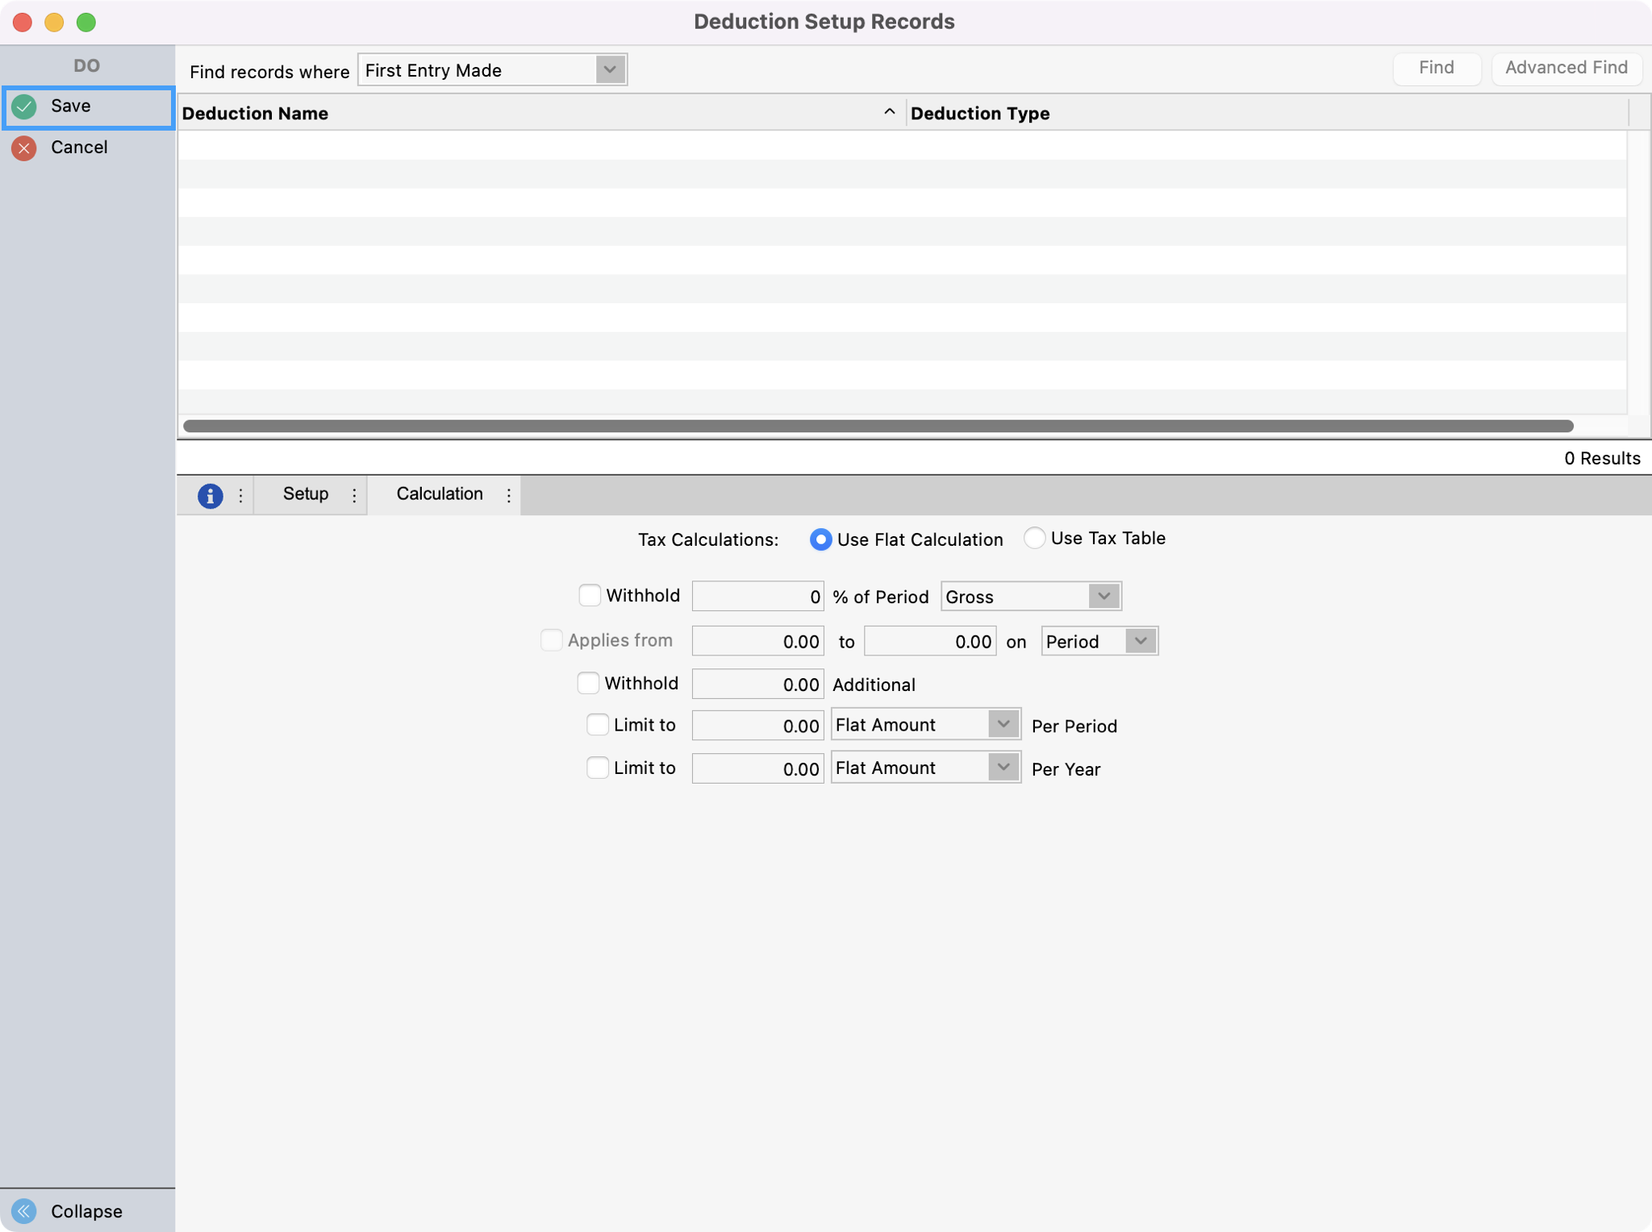The height and width of the screenshot is (1232, 1652).
Task: Click the Find button
Action: 1436,69
